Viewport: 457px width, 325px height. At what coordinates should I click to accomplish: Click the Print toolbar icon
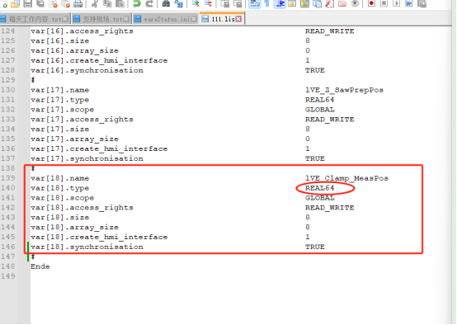point(78,3)
